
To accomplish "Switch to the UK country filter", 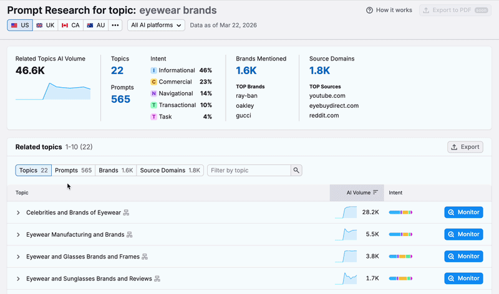I will point(45,25).
